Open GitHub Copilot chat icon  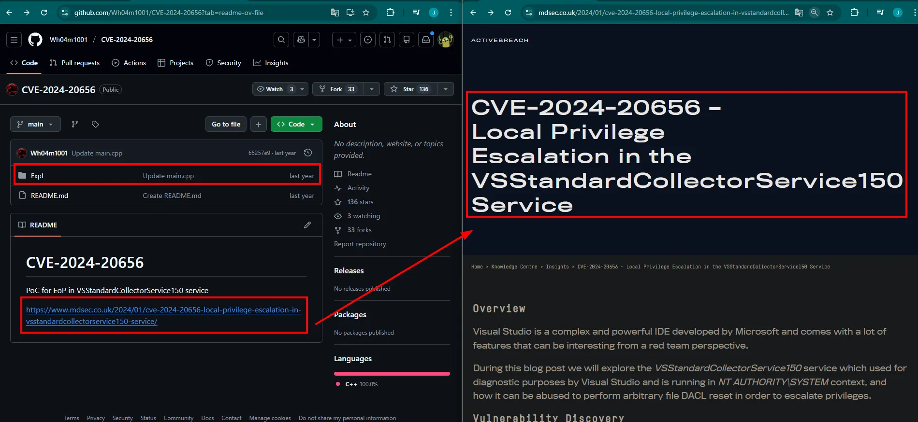(x=301, y=40)
